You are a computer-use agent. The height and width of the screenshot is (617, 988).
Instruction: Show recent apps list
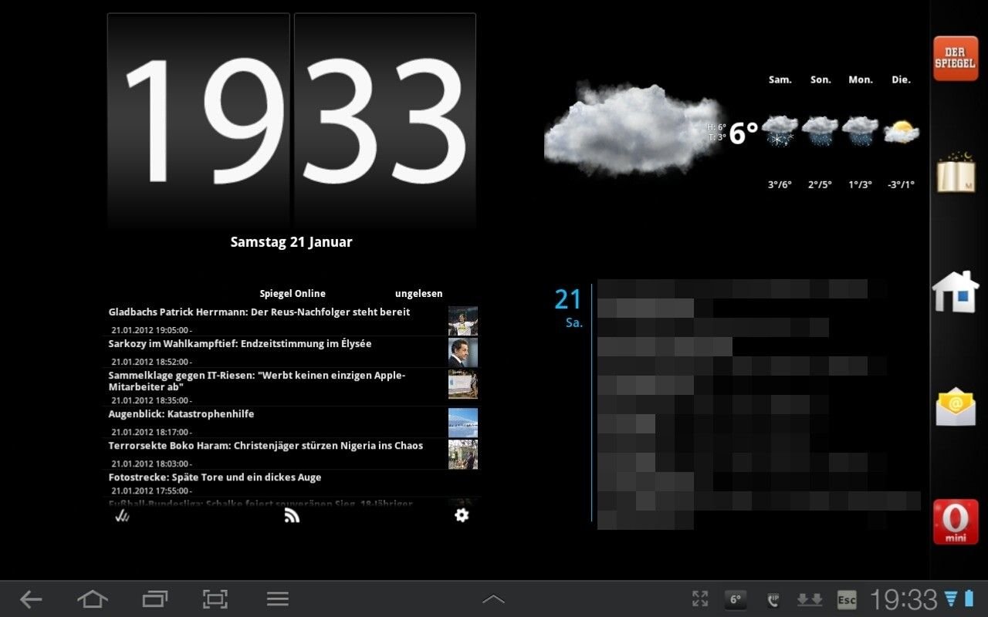[154, 599]
